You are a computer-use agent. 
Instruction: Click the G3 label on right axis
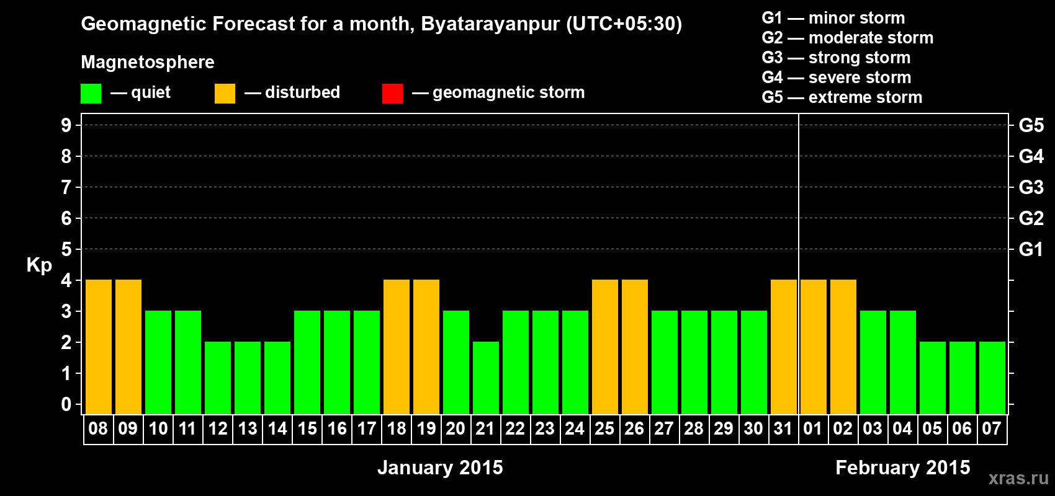1031,187
